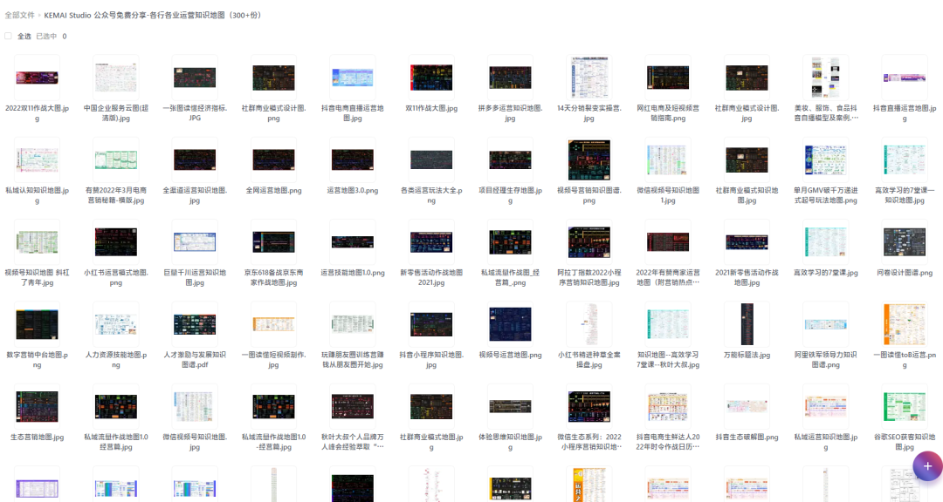Screen dimensions: 943x502
Task: Select file name 2021新零售活动作战地图.jpg
Action: [x=747, y=277]
